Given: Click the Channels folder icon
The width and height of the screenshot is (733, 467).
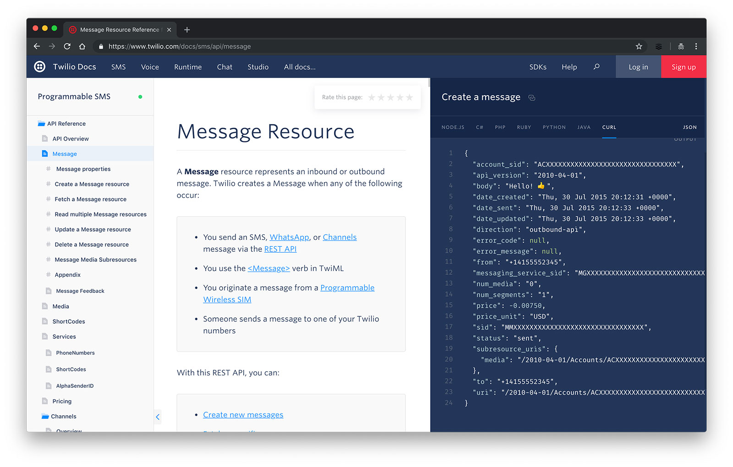Looking at the screenshot, I should (45, 416).
